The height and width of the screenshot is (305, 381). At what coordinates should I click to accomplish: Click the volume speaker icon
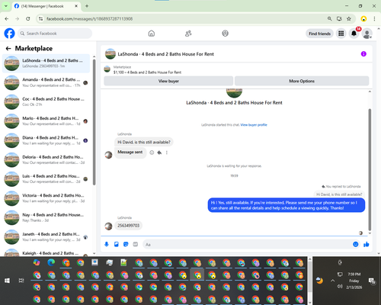tap(340, 287)
